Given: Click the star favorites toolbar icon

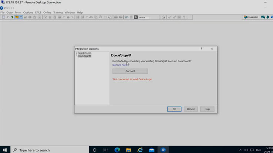Looking at the screenshot, I should coord(35,17).
